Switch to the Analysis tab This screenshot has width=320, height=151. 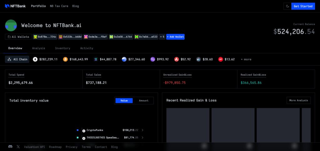tap(38, 48)
